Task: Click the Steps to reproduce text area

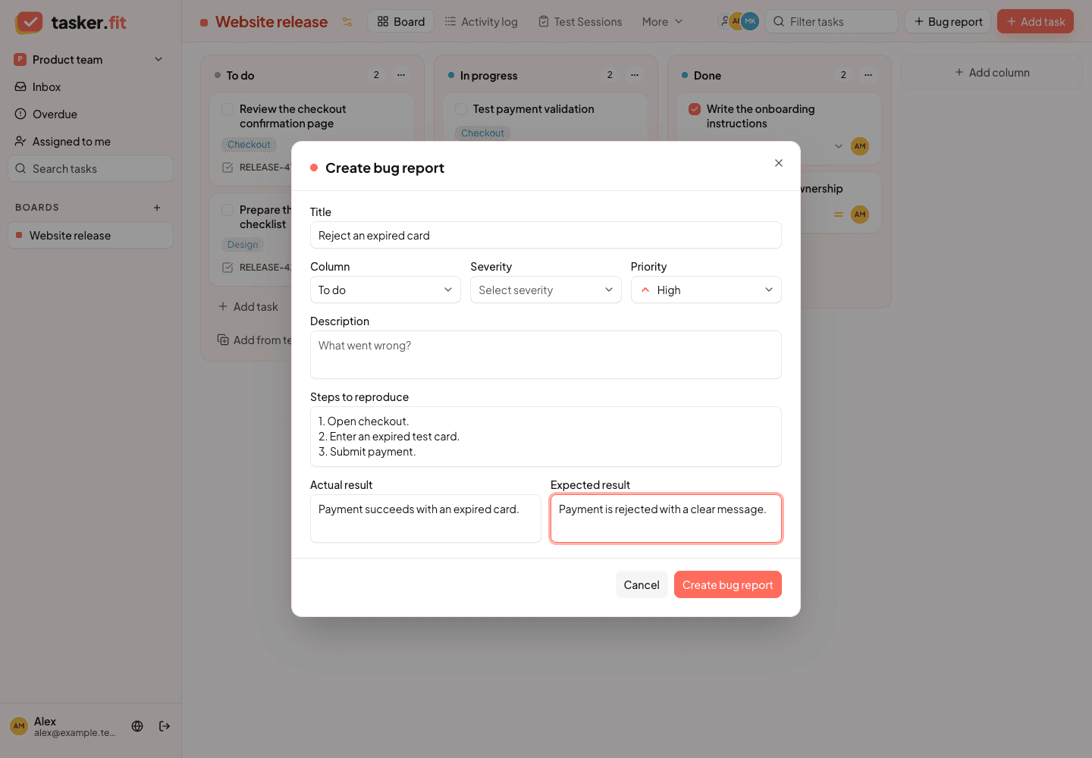Action: click(x=546, y=437)
